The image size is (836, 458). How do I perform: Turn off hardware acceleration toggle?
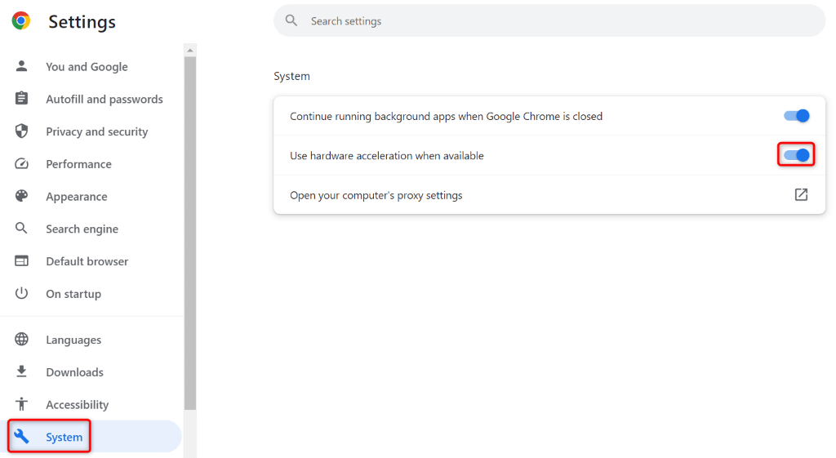796,155
